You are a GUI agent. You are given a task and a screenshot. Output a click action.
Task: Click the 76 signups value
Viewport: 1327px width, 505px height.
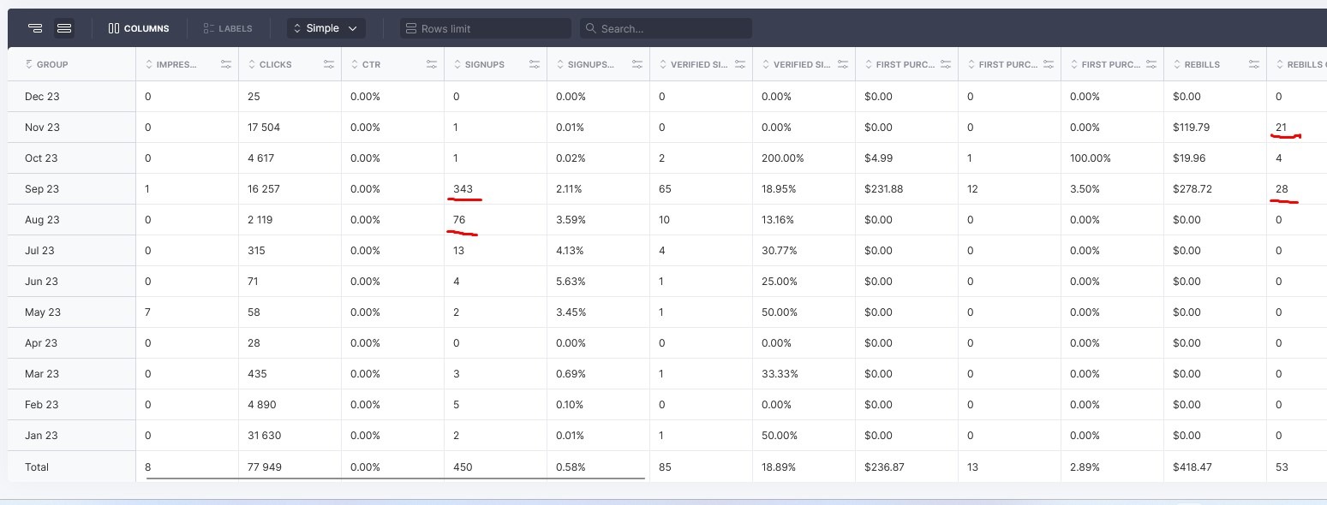coord(459,220)
